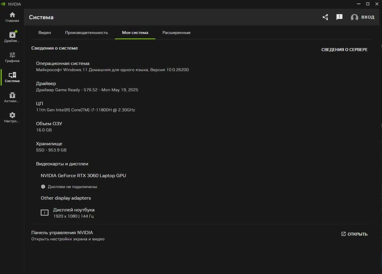Viewport: 382px width, 274px height.
Task: Click the Панель управления NVIDIA label
Action: click(62, 233)
